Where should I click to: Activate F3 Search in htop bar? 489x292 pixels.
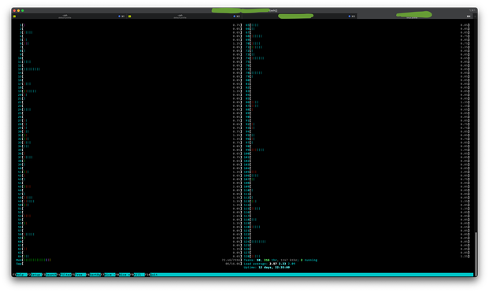pyautogui.click(x=50, y=275)
